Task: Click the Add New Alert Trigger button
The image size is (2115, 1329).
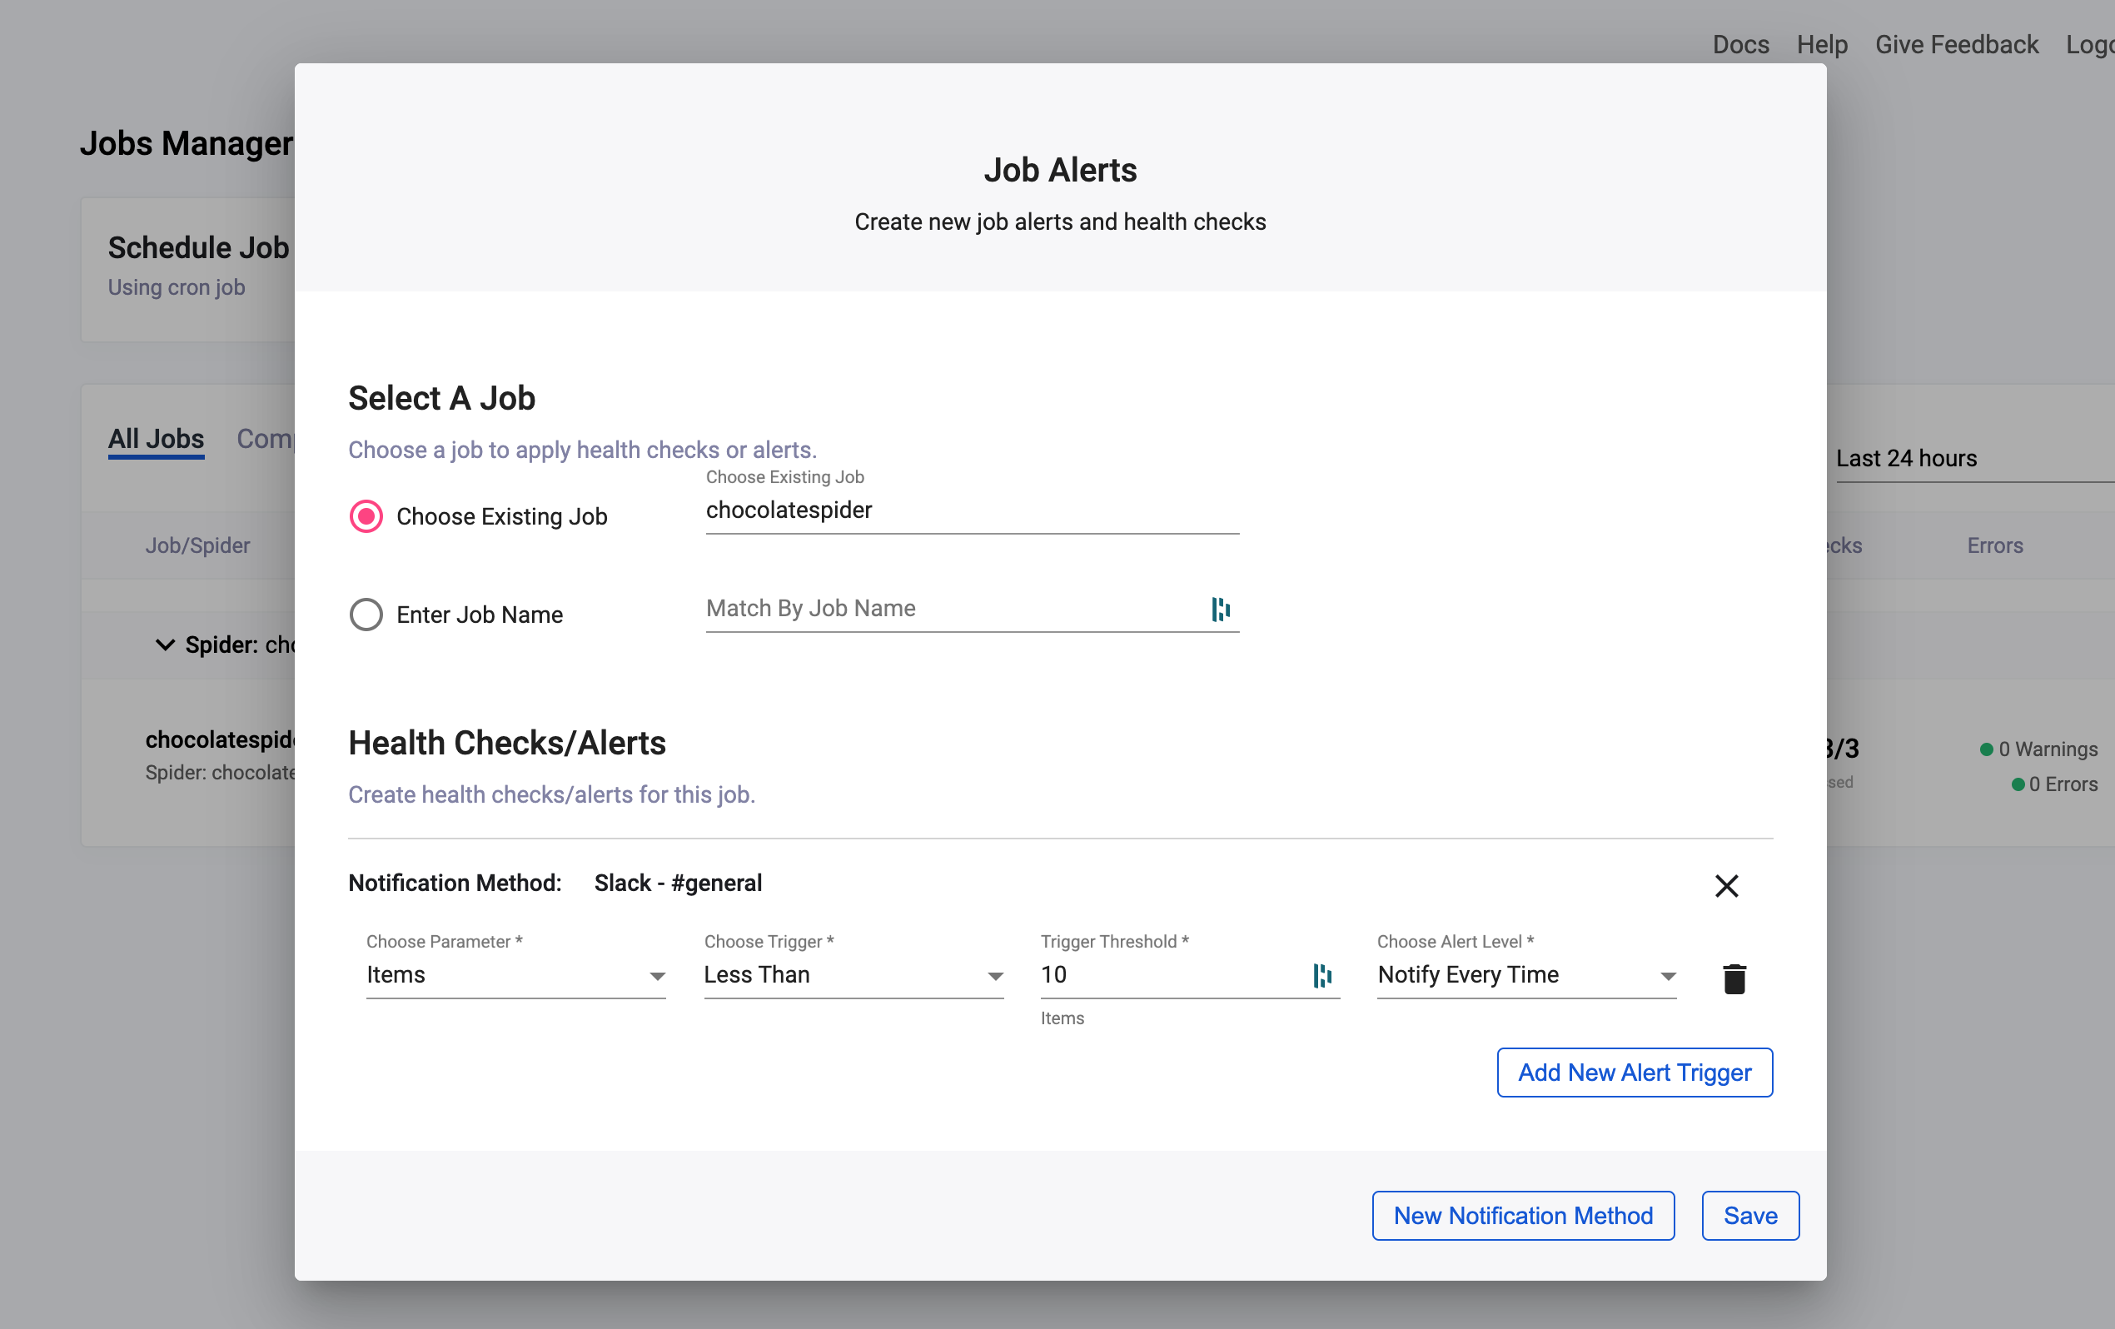Action: (x=1634, y=1073)
